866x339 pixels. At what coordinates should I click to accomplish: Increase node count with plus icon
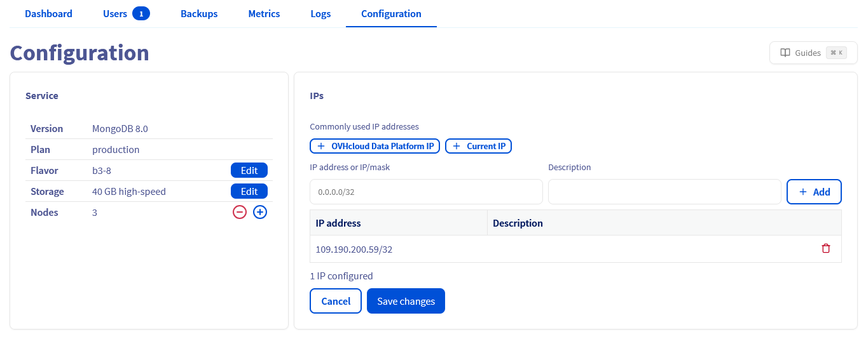[x=260, y=213]
